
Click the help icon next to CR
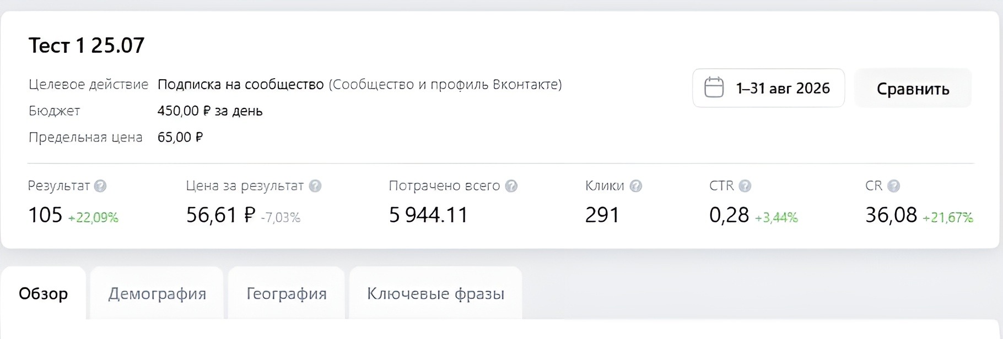(x=894, y=186)
